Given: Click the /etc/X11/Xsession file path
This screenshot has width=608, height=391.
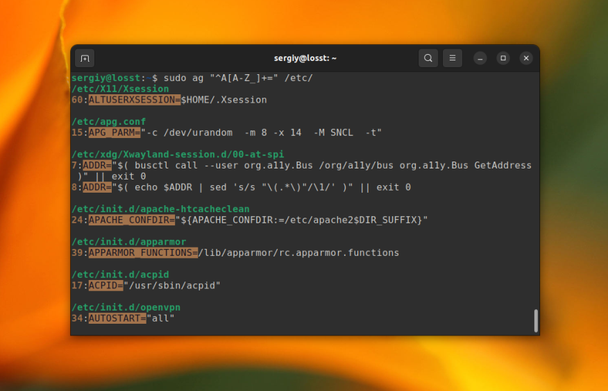Looking at the screenshot, I should tap(120, 89).
